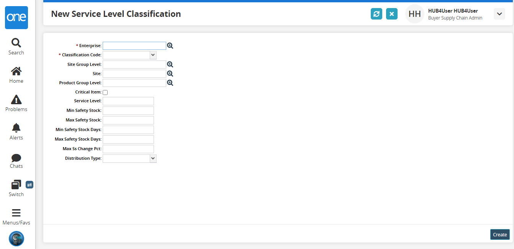
Task: Focus the Site Group Level field
Action: [x=134, y=64]
